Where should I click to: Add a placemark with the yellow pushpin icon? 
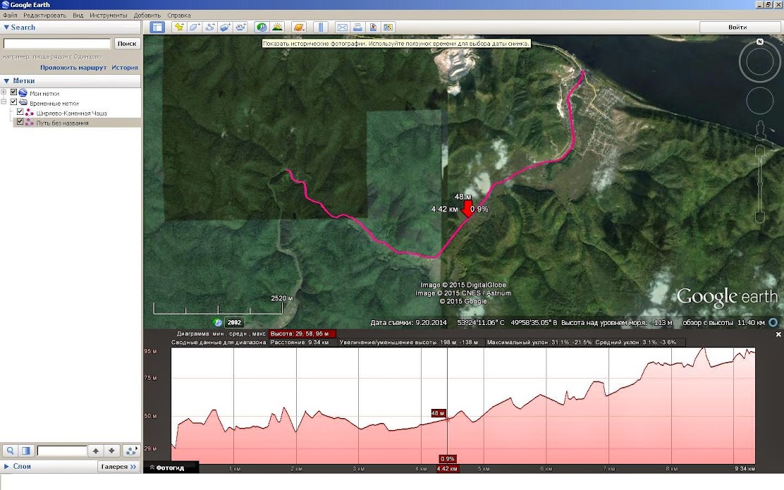179,27
